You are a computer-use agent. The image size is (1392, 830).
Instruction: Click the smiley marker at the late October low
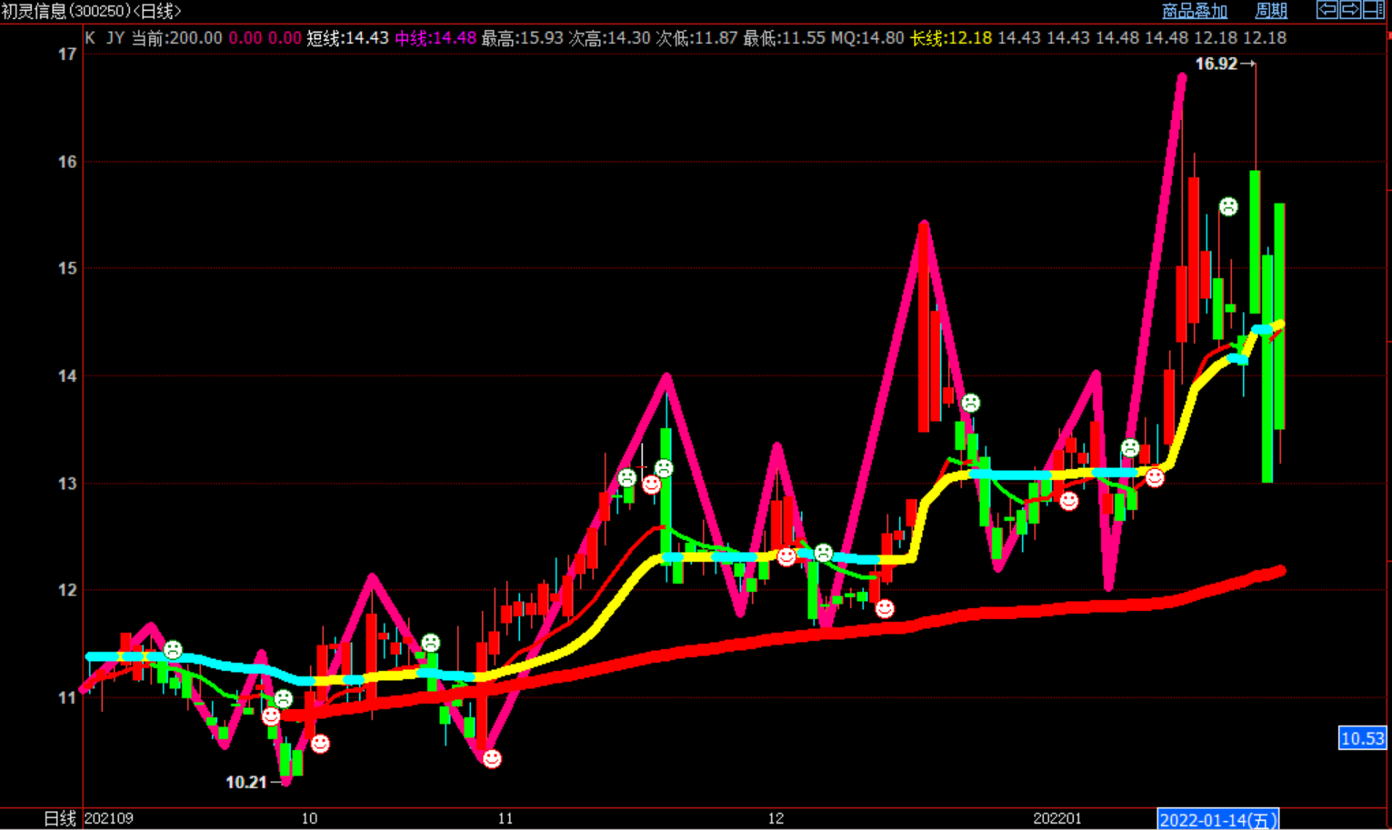click(492, 758)
